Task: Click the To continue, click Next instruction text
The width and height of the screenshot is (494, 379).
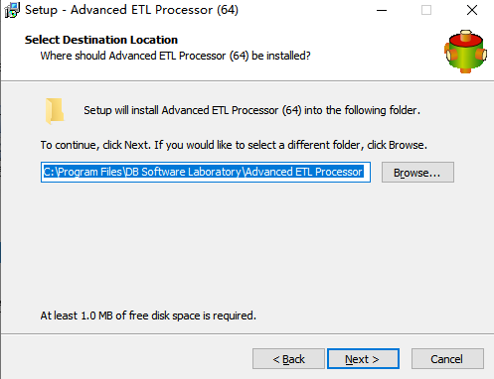Action: tap(234, 145)
